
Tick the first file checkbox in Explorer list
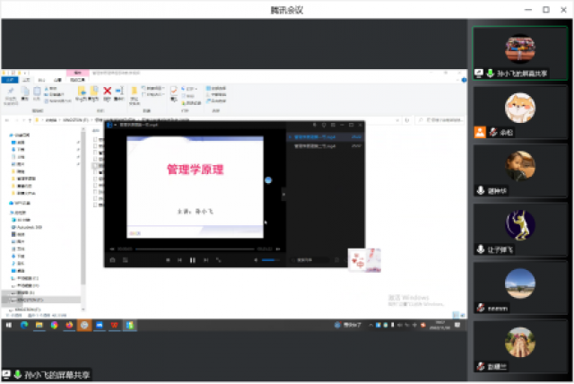pos(96,139)
